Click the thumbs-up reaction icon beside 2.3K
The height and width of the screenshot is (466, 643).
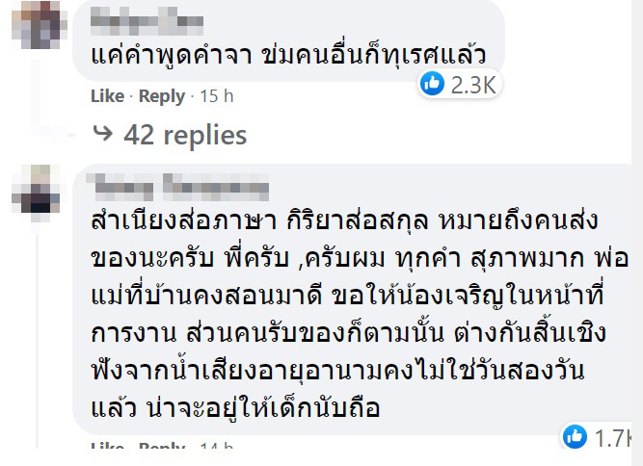(x=432, y=85)
